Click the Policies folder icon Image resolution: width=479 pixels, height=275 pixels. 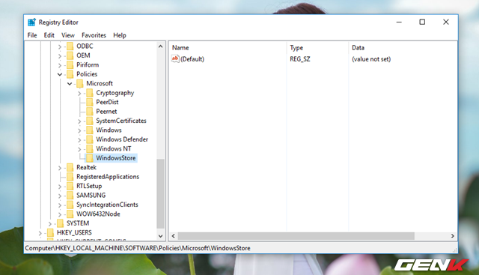70,74
